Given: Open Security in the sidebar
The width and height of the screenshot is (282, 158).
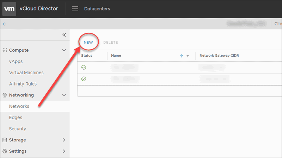Looking at the screenshot, I should click(x=17, y=129).
